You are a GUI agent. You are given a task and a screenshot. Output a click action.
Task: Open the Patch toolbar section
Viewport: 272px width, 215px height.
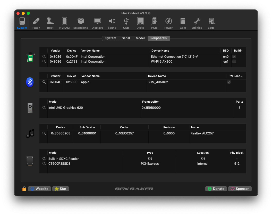(36, 23)
